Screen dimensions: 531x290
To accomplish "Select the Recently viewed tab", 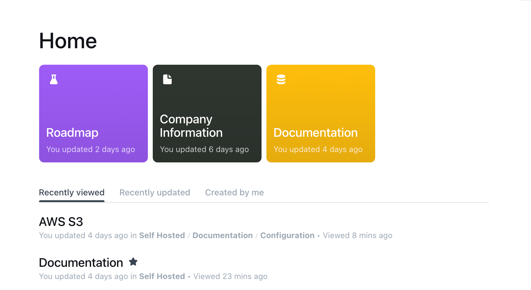I will click(72, 192).
